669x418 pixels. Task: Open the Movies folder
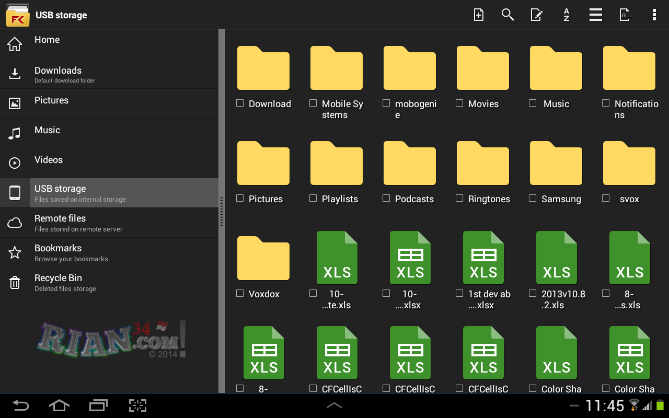pos(483,68)
